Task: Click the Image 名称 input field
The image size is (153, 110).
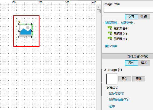Action: [128, 10]
